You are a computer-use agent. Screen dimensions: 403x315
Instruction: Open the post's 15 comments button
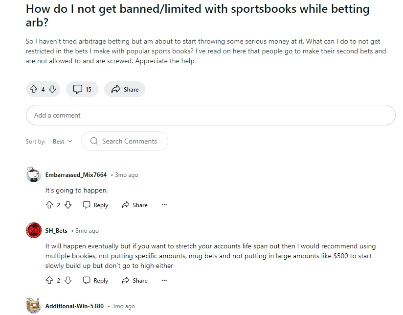coord(82,89)
